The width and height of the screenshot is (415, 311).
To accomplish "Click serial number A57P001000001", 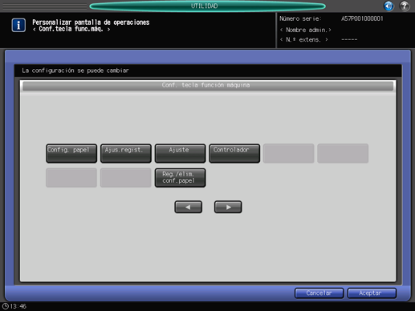I will point(362,18).
